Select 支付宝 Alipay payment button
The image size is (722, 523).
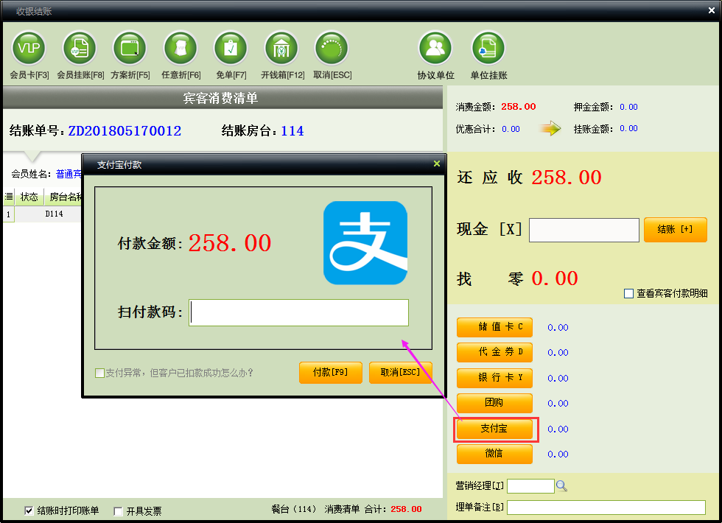point(494,429)
